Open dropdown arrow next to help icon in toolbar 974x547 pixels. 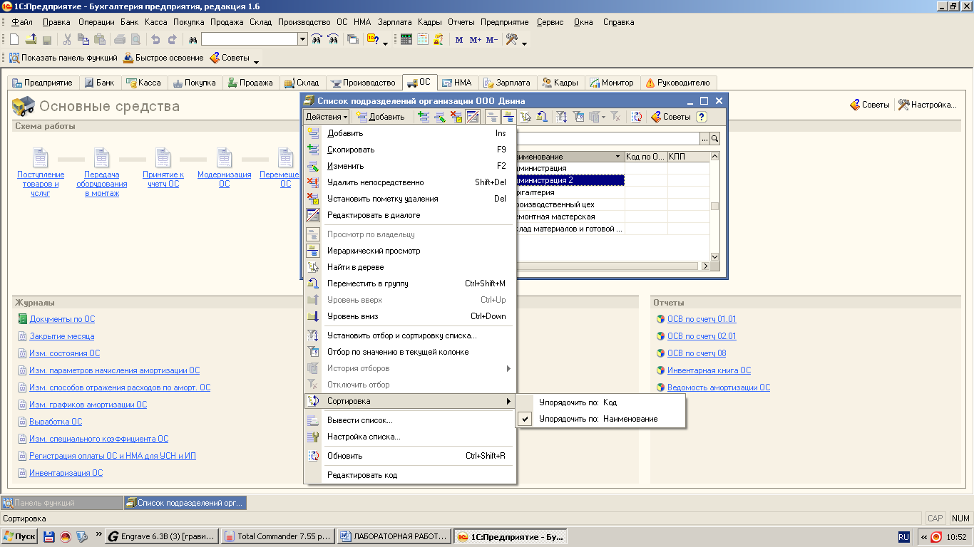386,43
